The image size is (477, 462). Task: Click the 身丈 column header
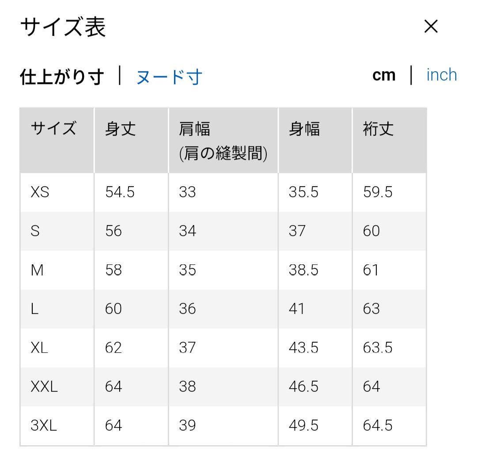click(x=121, y=129)
